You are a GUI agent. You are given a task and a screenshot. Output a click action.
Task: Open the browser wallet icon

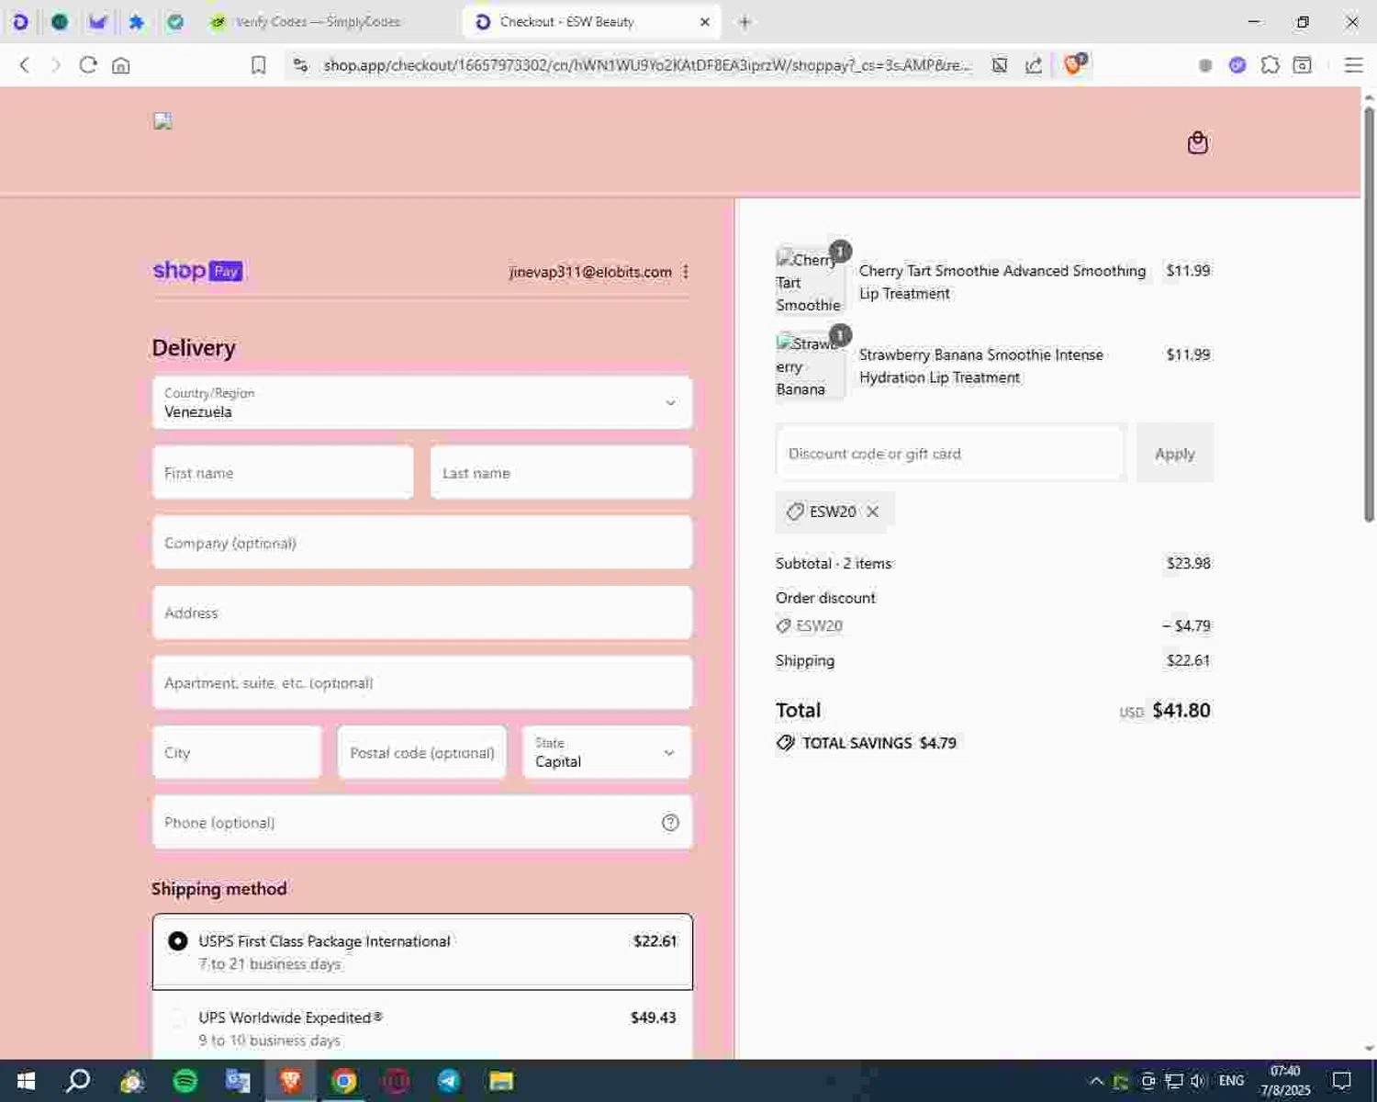[1302, 64]
